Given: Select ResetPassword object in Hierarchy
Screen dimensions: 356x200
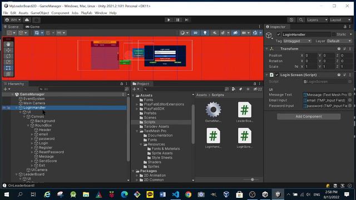Looking at the screenshot, I should [51, 152].
